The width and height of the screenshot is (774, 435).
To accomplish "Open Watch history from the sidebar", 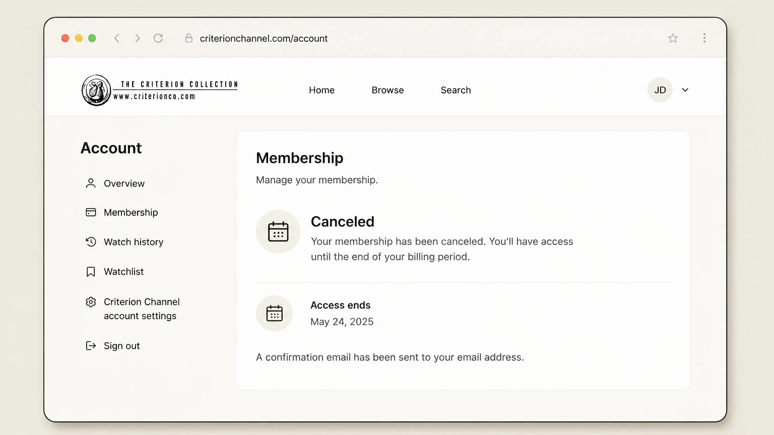I will [x=134, y=242].
